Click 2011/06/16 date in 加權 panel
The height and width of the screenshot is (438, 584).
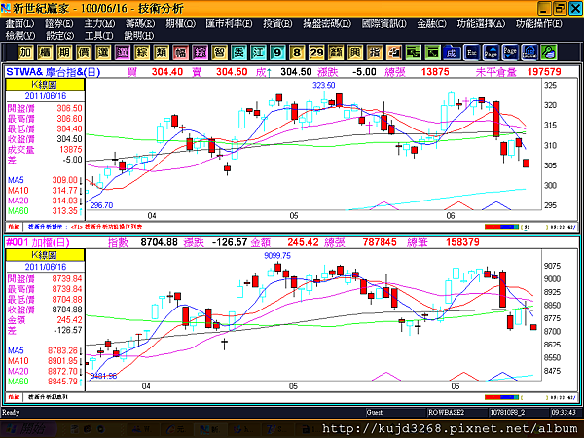(x=46, y=267)
